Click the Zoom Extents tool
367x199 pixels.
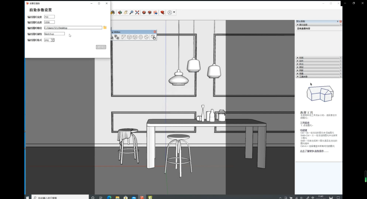(137, 13)
